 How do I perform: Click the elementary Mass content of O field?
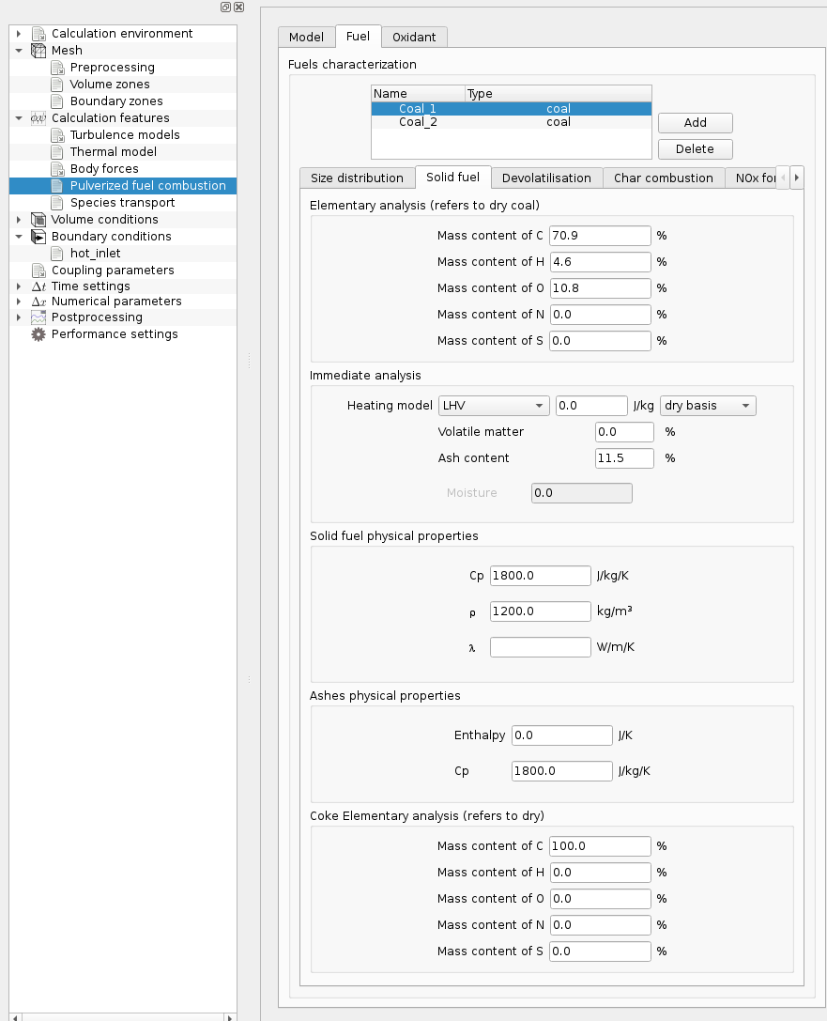click(600, 288)
